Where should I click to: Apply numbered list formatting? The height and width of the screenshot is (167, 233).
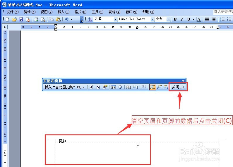pos(222,19)
